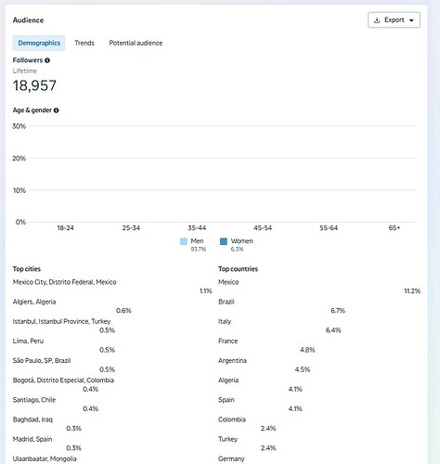
Task: Click the Men legend label
Action: (x=197, y=241)
